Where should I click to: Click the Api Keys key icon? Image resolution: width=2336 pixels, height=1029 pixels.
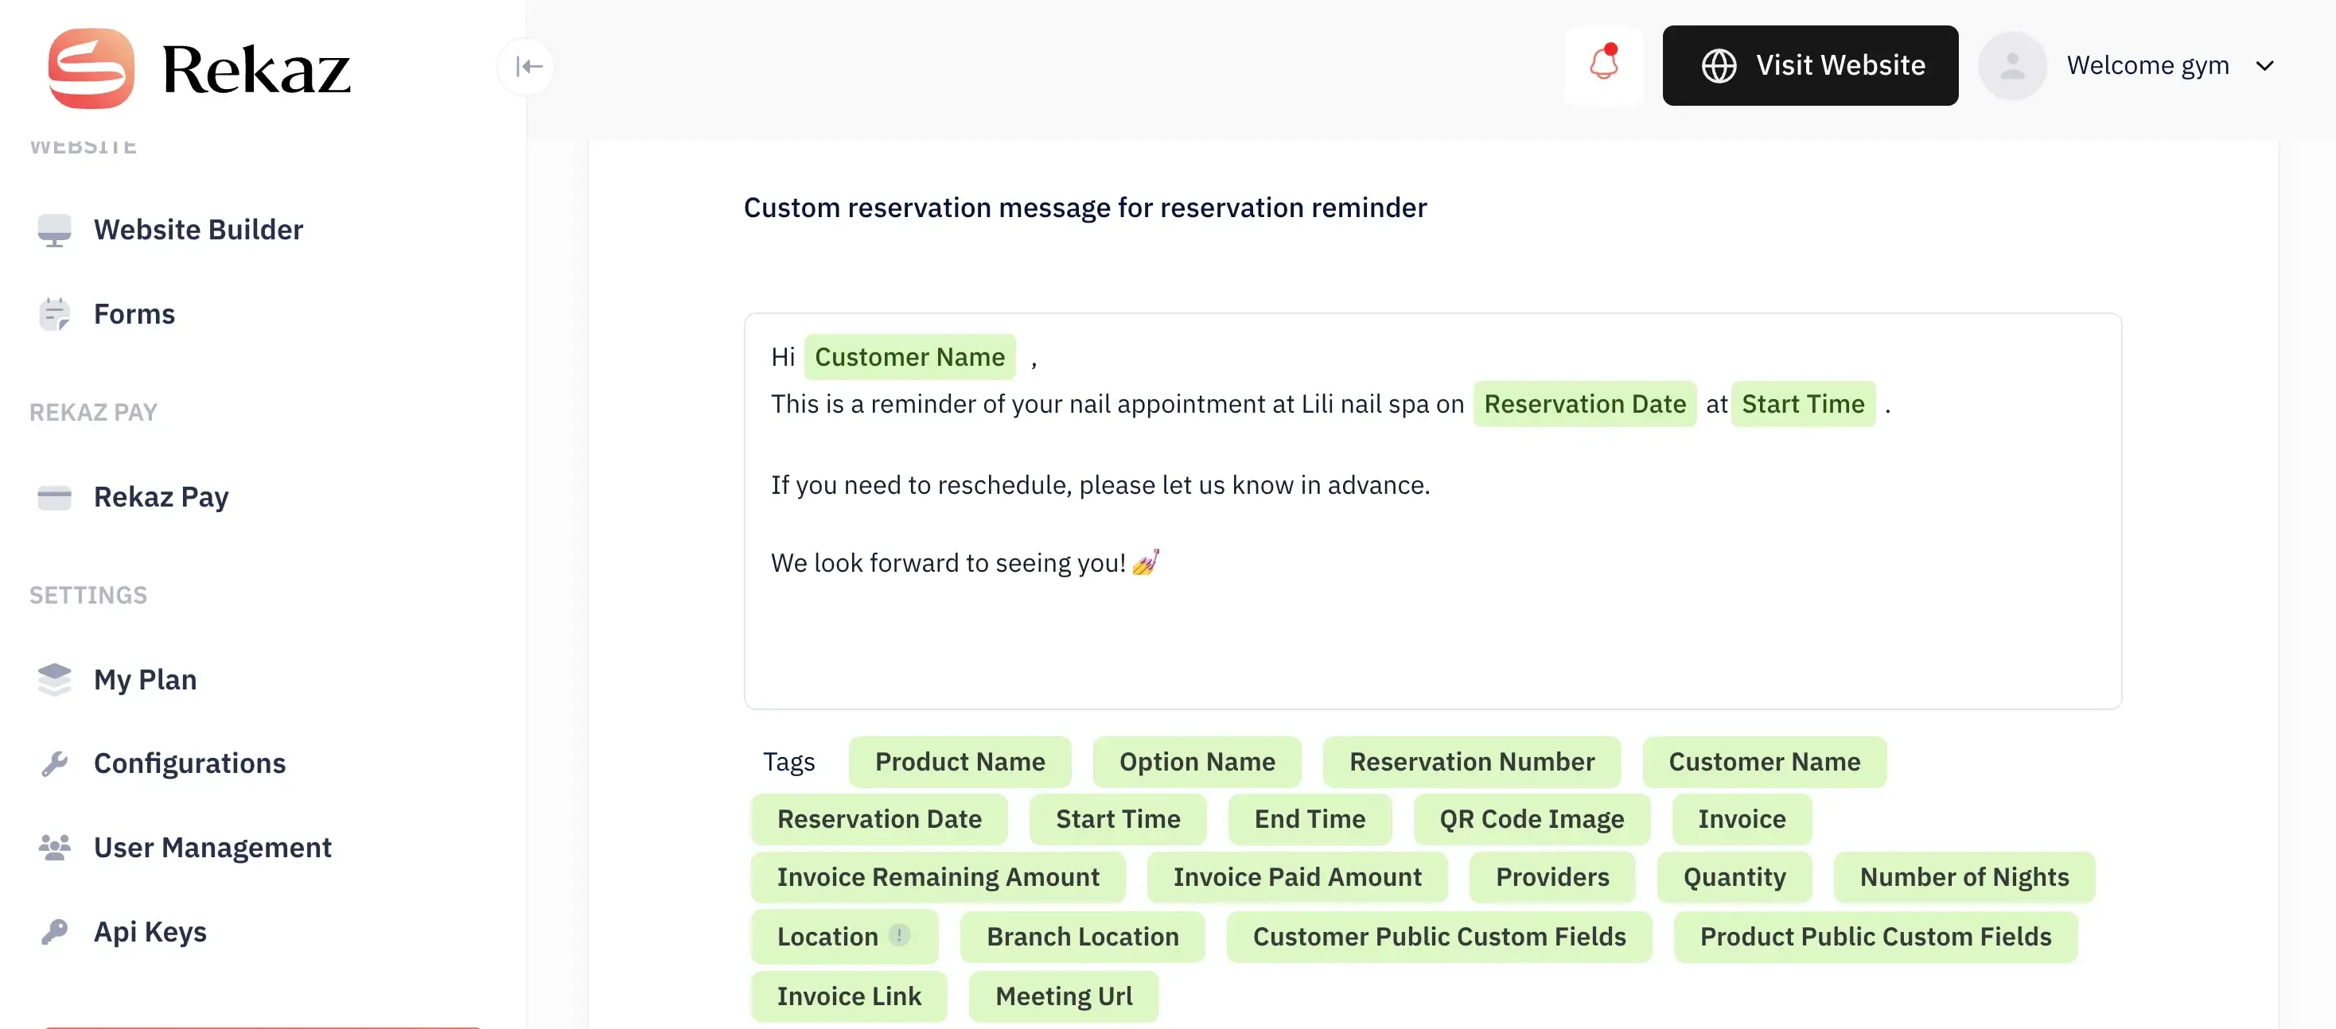[x=54, y=931]
